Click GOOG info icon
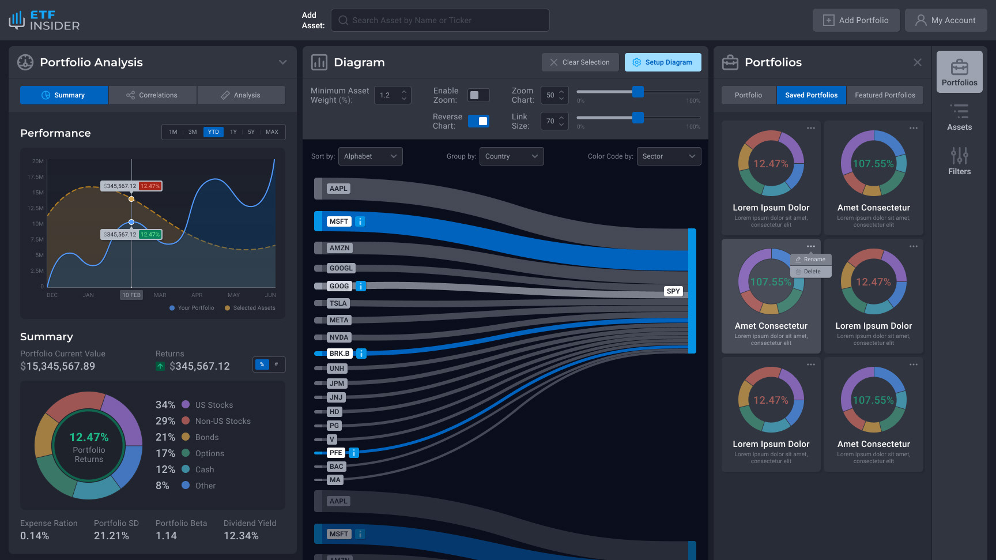Image resolution: width=996 pixels, height=560 pixels. [361, 286]
